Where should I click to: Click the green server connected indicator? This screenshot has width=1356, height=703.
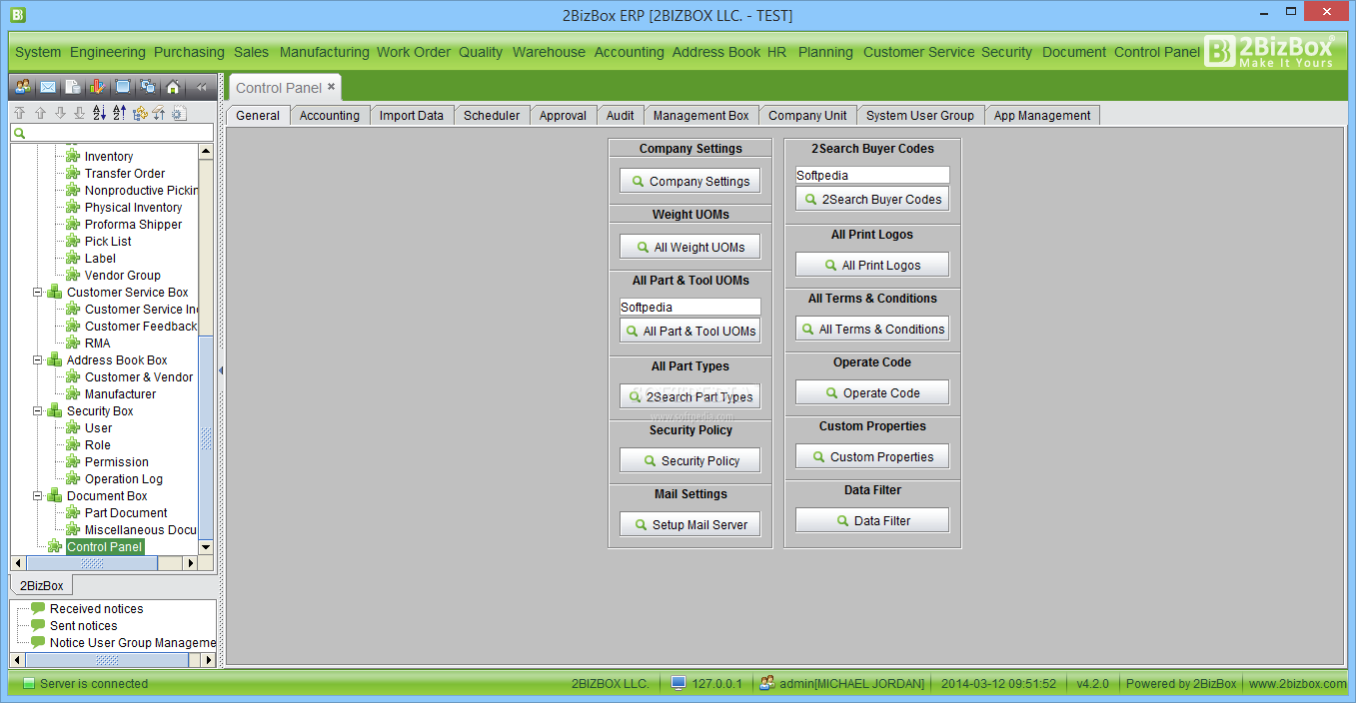(x=29, y=684)
